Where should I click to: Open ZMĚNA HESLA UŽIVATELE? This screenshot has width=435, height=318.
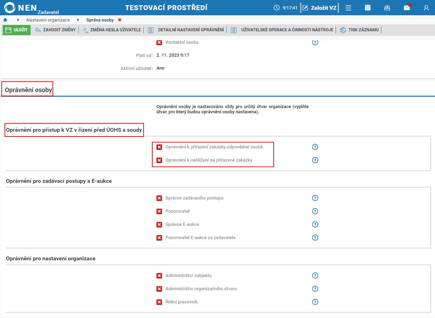click(112, 30)
